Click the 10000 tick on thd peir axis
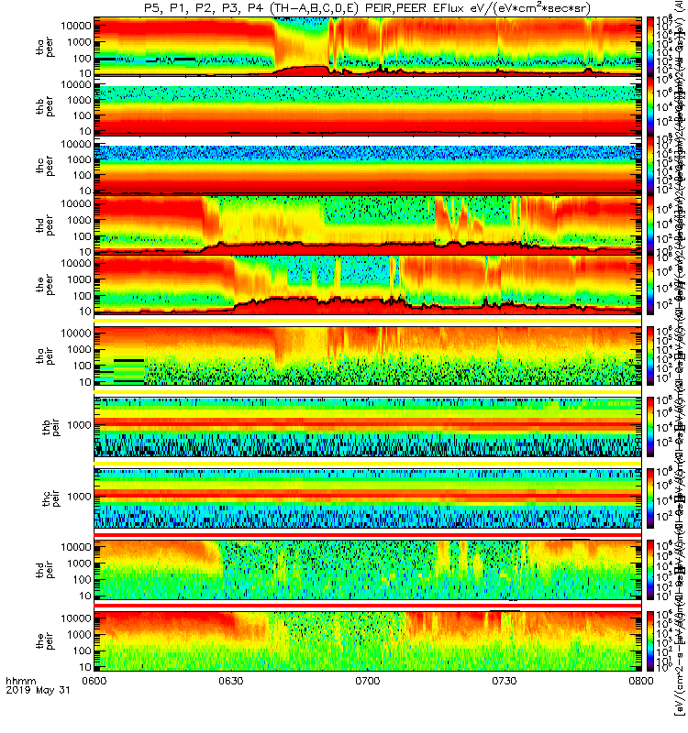This screenshot has width=688, height=733. pos(76,547)
